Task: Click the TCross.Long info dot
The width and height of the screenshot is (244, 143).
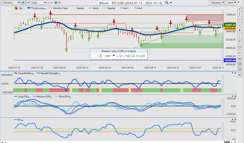Action: tap(45, 9)
